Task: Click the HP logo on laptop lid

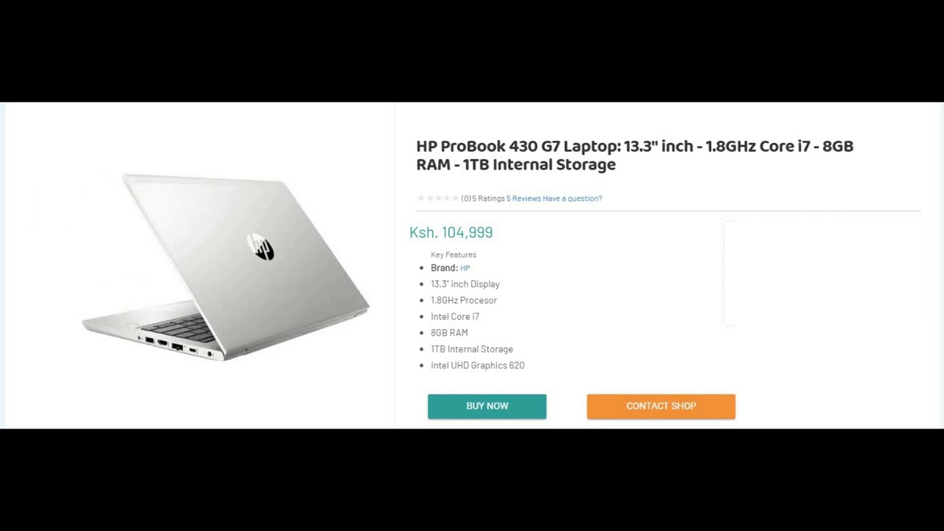Action: pos(260,247)
